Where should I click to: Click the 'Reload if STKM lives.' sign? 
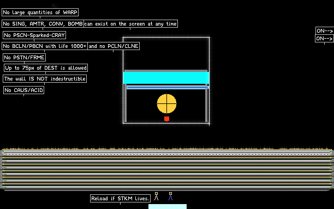(120, 198)
